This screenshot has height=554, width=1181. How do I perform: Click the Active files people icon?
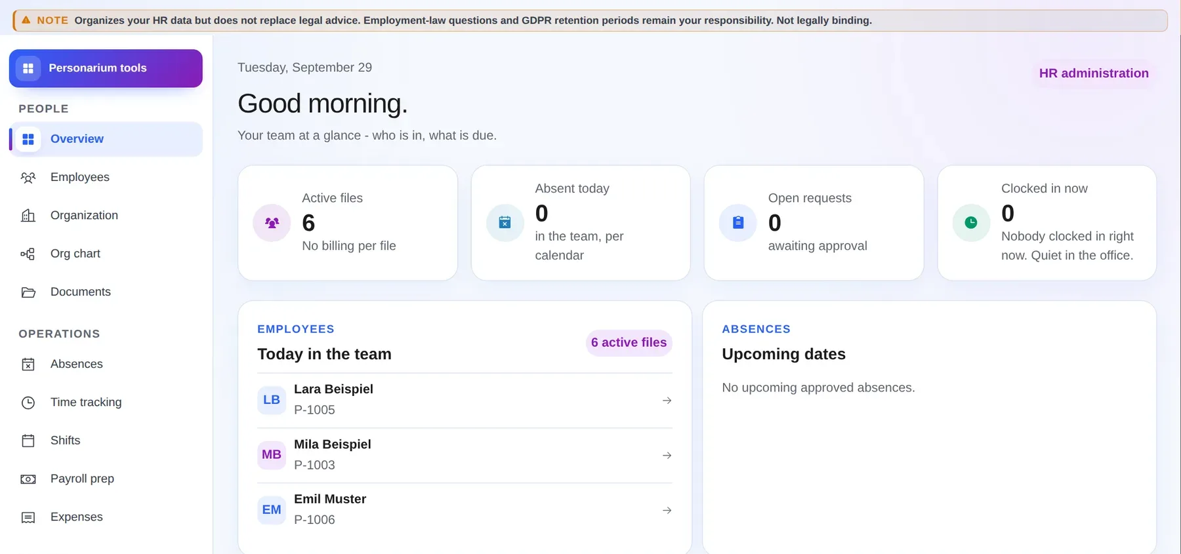pos(272,223)
